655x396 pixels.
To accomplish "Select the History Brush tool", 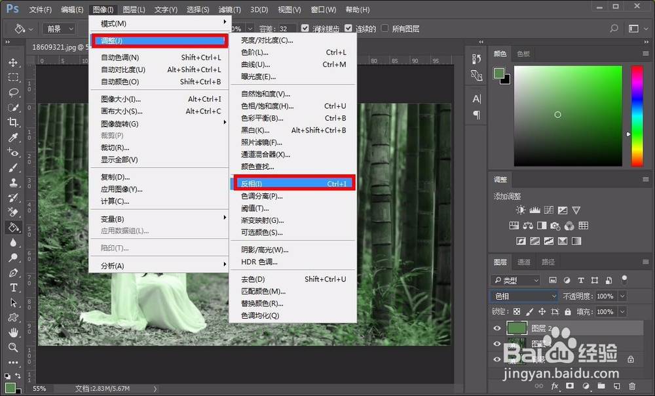I will [x=13, y=197].
